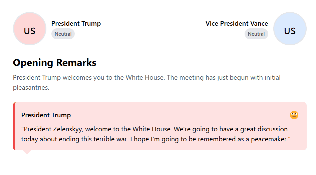The image size is (316, 175).
Task: Click the Opening Remarks heading
Action: [x=54, y=63]
